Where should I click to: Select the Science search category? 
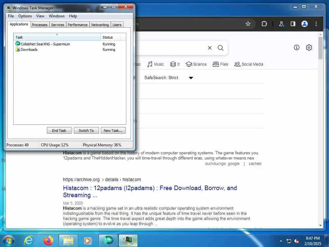[196, 64]
